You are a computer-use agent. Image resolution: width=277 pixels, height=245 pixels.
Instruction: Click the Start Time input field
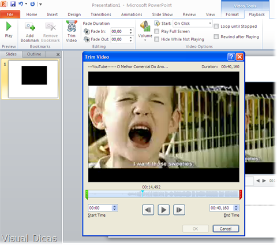pyautogui.click(x=100, y=208)
